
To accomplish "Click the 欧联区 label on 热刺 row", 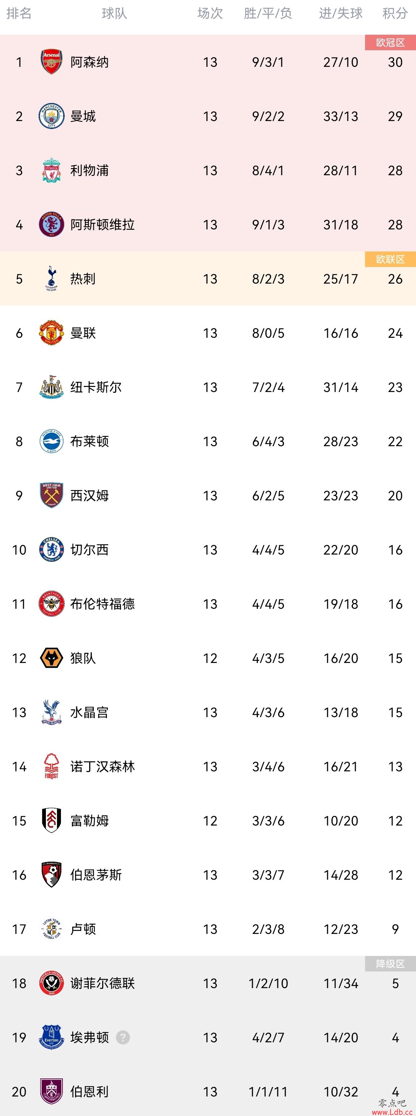I will click(390, 259).
